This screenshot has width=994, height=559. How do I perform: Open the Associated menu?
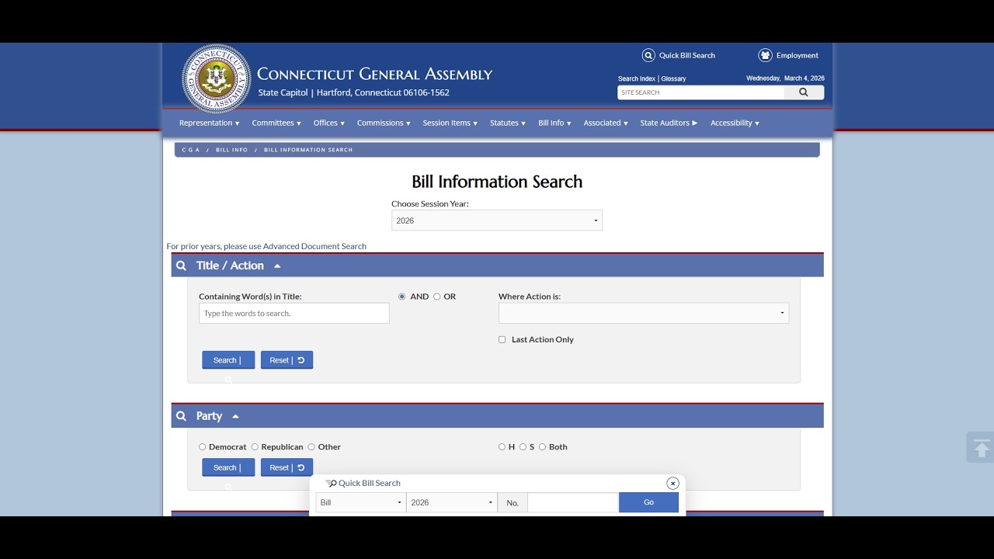606,123
